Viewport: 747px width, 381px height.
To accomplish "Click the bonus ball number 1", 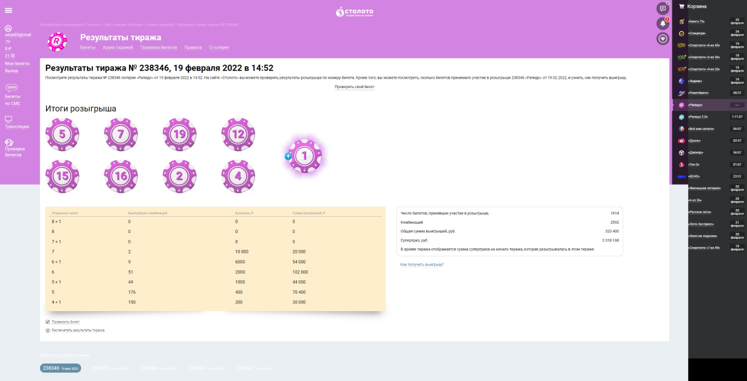I will pyautogui.click(x=305, y=156).
